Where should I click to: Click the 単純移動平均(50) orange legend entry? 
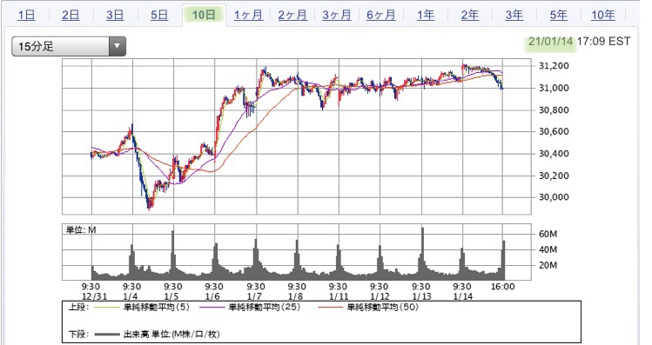click(368, 308)
